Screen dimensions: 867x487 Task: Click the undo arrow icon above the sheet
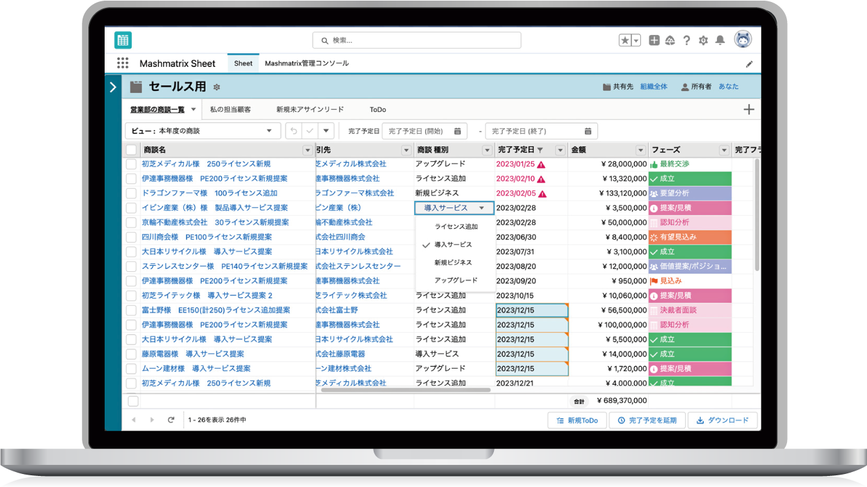(292, 131)
